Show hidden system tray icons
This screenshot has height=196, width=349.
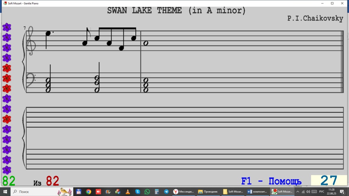298,192
